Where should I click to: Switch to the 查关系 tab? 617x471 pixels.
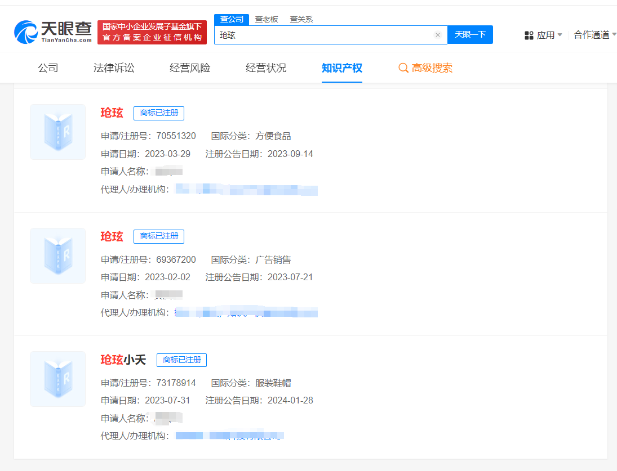[x=301, y=19]
